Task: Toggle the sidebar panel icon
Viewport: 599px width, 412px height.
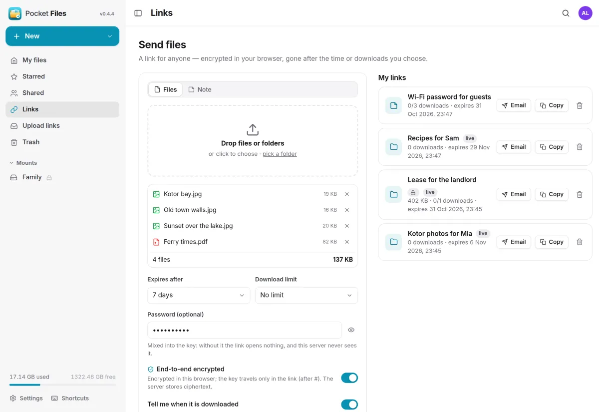Action: [138, 13]
